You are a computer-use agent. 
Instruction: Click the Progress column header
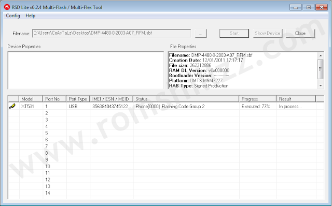click(x=258, y=99)
